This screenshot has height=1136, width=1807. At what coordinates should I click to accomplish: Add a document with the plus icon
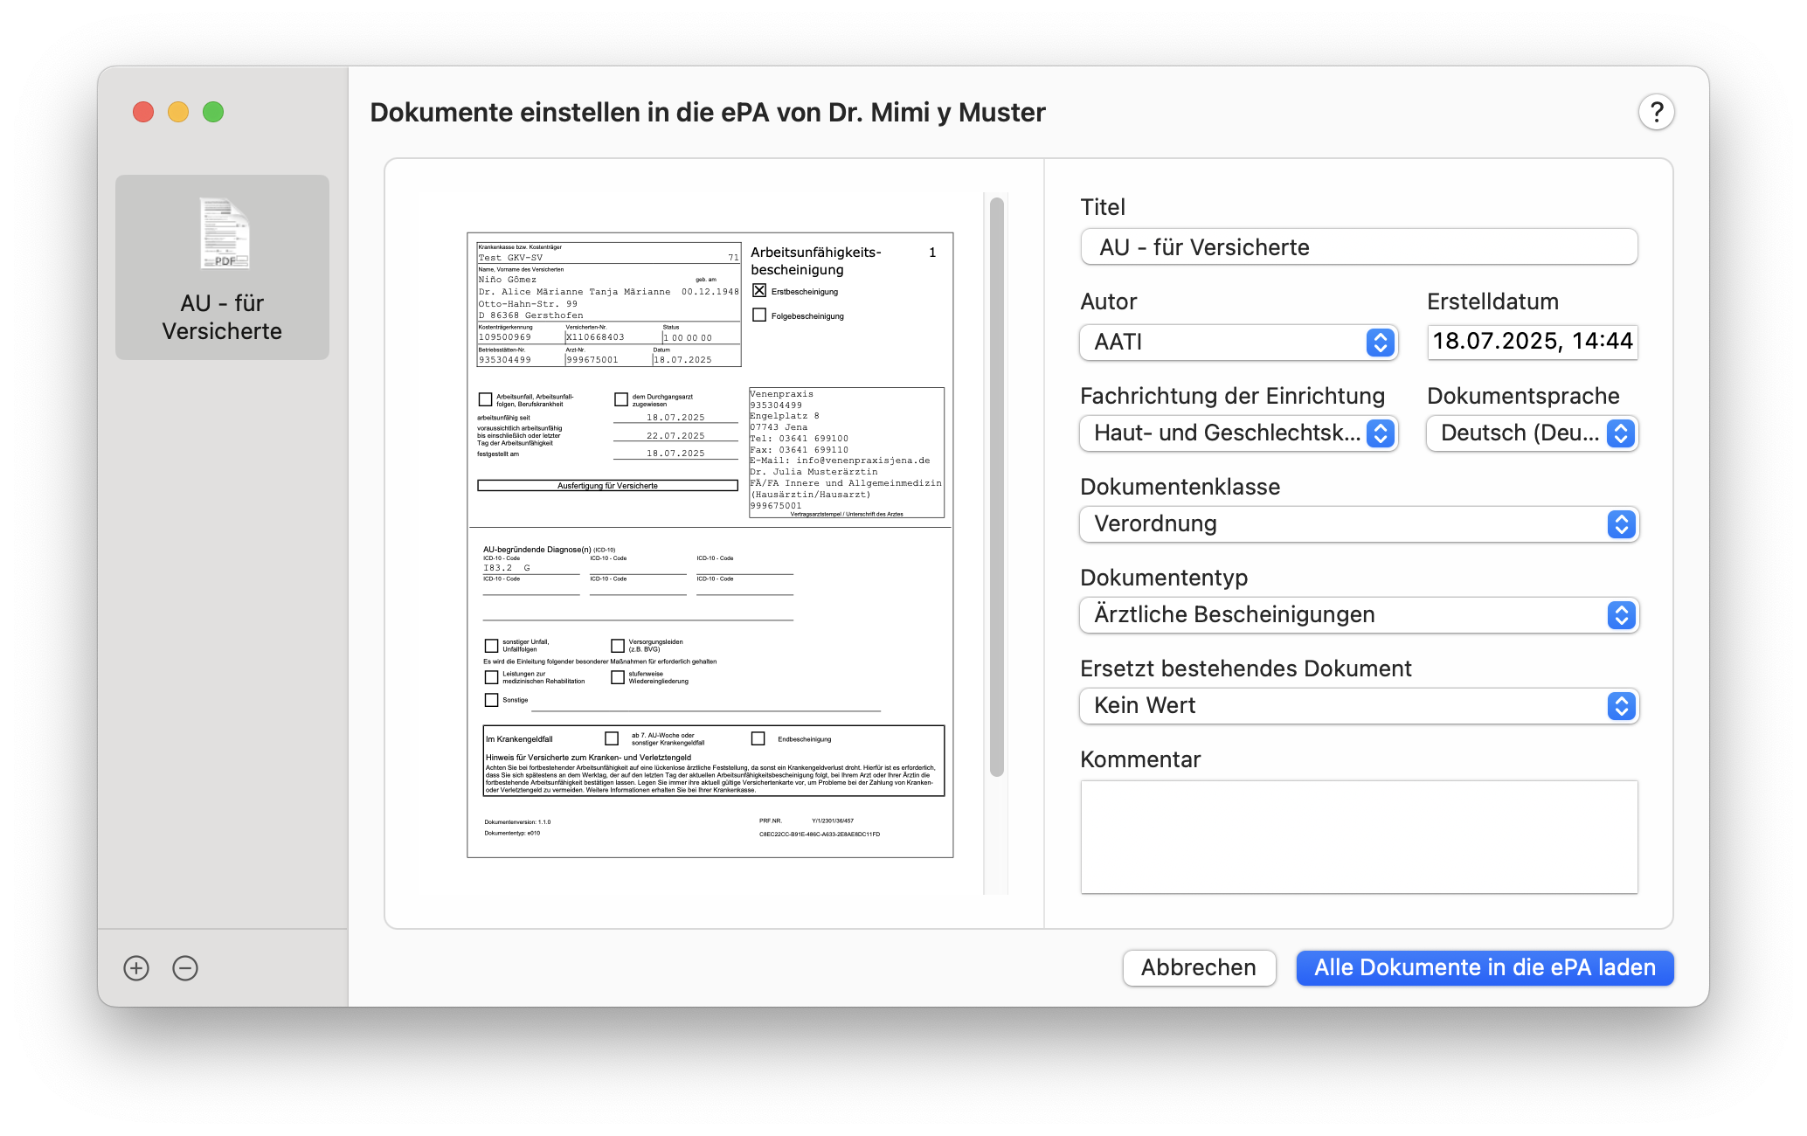[x=136, y=968]
